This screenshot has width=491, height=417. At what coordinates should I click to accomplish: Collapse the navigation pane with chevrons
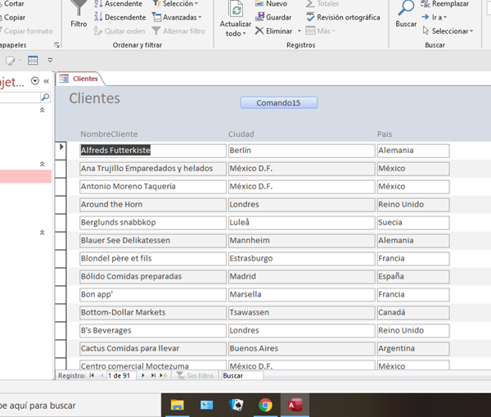[x=46, y=81]
